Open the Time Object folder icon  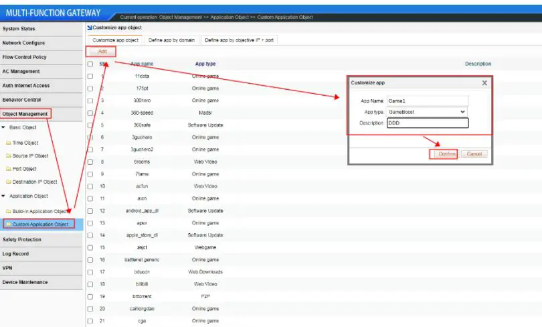coord(8,143)
